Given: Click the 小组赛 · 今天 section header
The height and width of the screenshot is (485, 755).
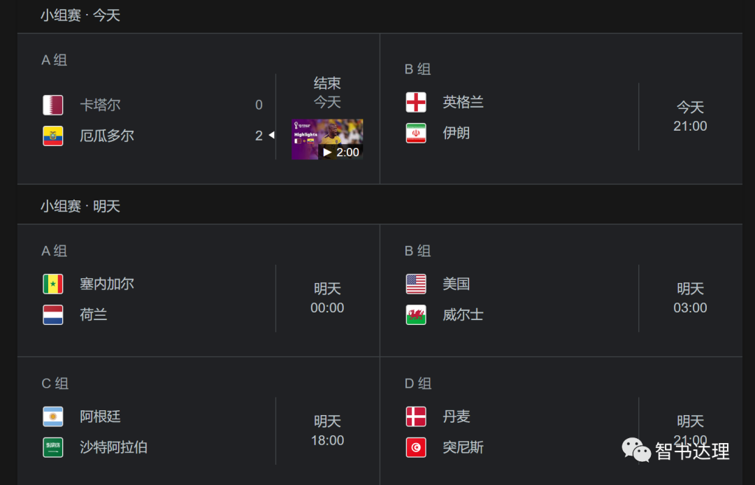Looking at the screenshot, I should tap(80, 15).
